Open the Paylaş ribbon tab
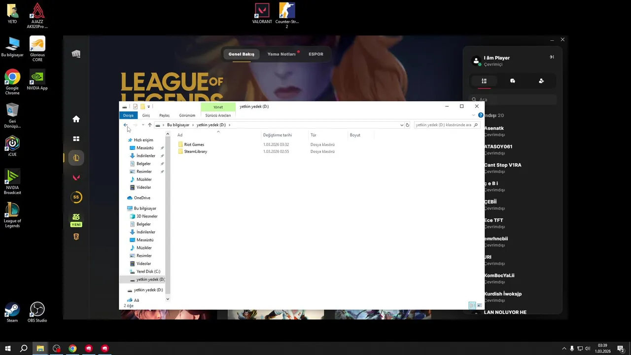The width and height of the screenshot is (631, 355). 164,115
